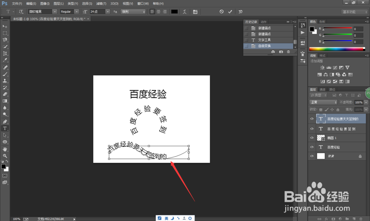
Task: Open the layer blend mode 正常 dropdown
Action: pos(323,102)
